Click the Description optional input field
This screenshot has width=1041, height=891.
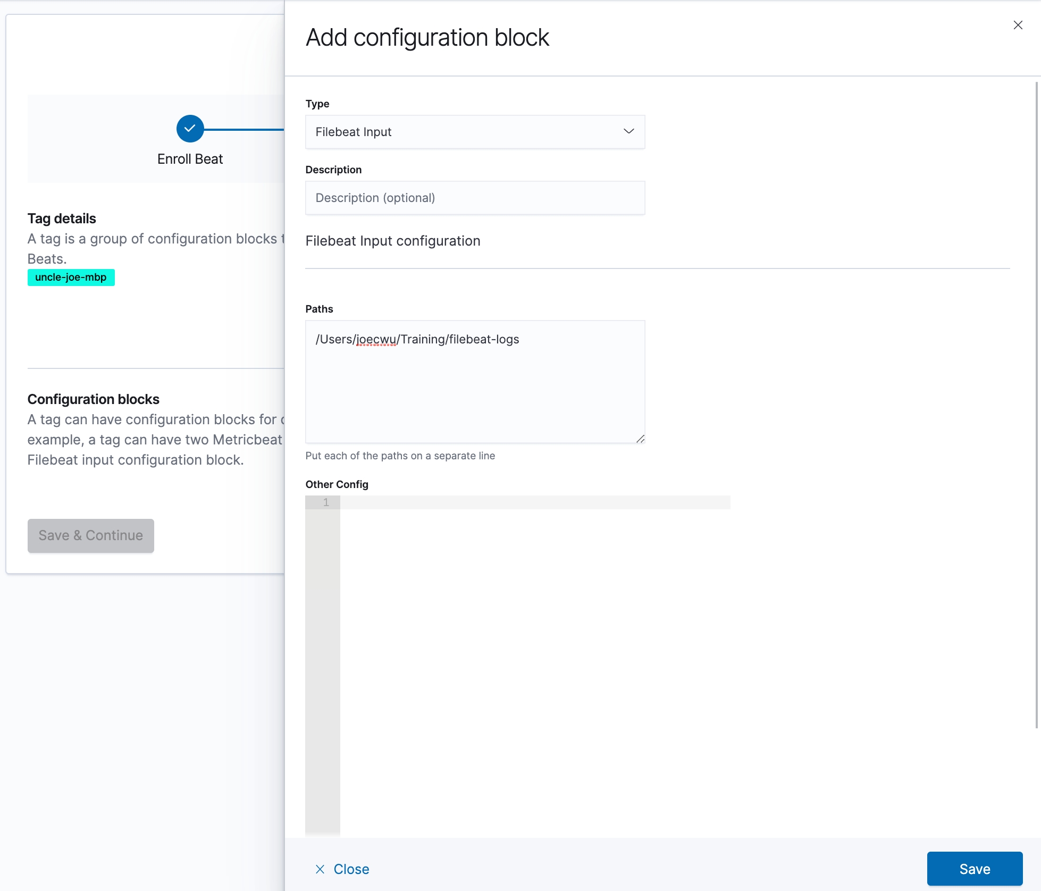click(x=475, y=198)
